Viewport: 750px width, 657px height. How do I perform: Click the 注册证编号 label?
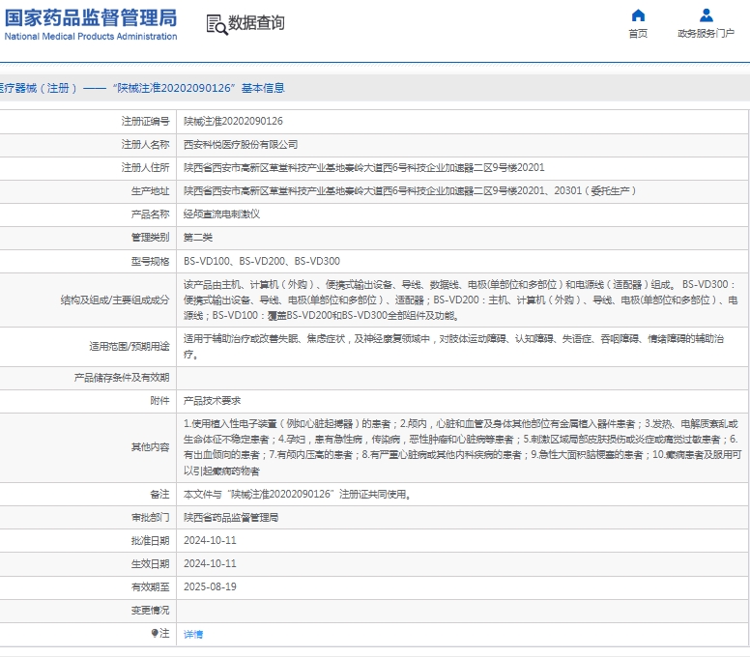click(x=145, y=121)
